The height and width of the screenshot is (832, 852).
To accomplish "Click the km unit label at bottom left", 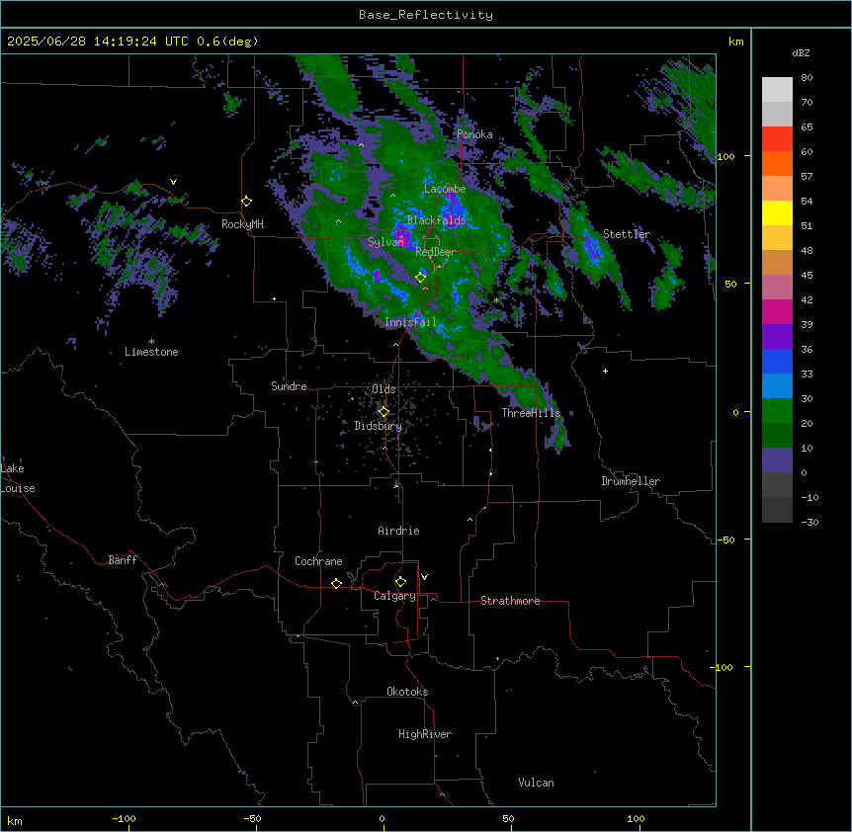I will coord(15,820).
